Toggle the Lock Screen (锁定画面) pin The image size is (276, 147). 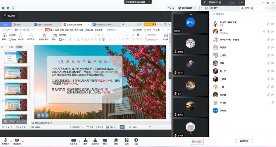pyautogui.click(x=10, y=16)
